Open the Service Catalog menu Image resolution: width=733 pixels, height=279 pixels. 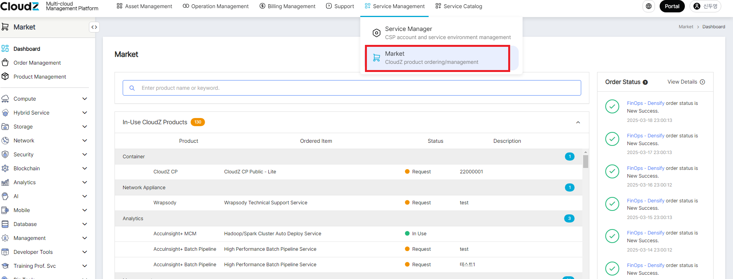pyautogui.click(x=459, y=6)
